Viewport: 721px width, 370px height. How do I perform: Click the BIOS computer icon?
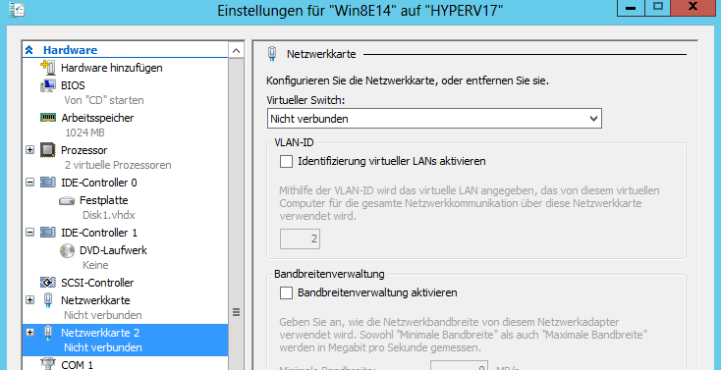click(48, 86)
